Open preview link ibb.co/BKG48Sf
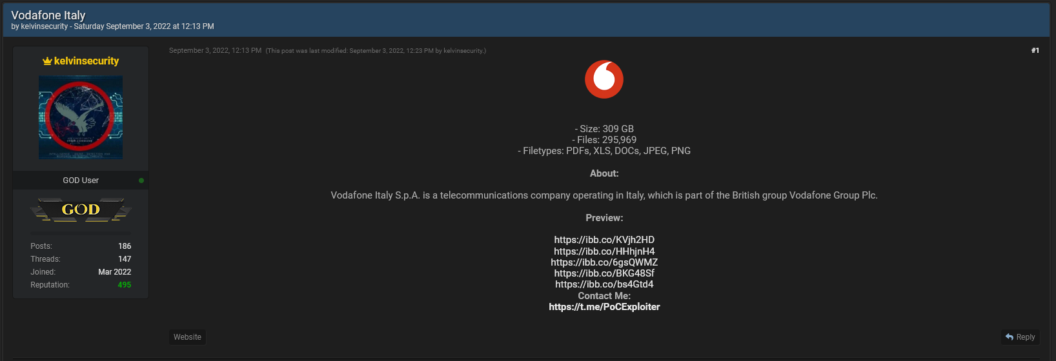 tap(604, 273)
